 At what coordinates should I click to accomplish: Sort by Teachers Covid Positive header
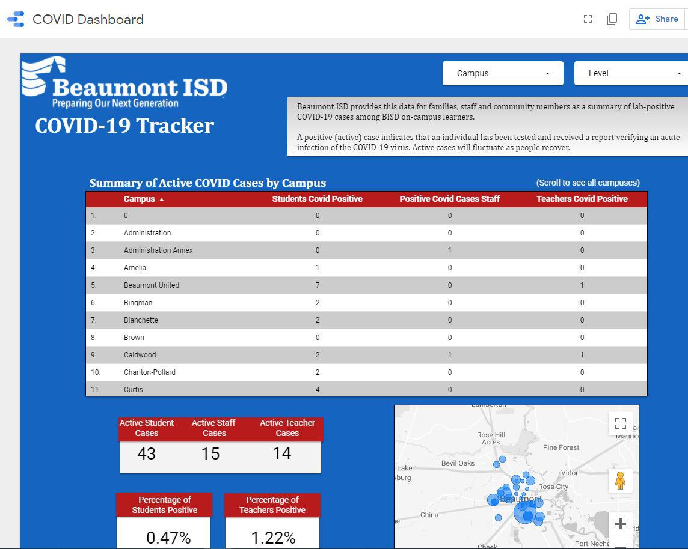(x=582, y=199)
